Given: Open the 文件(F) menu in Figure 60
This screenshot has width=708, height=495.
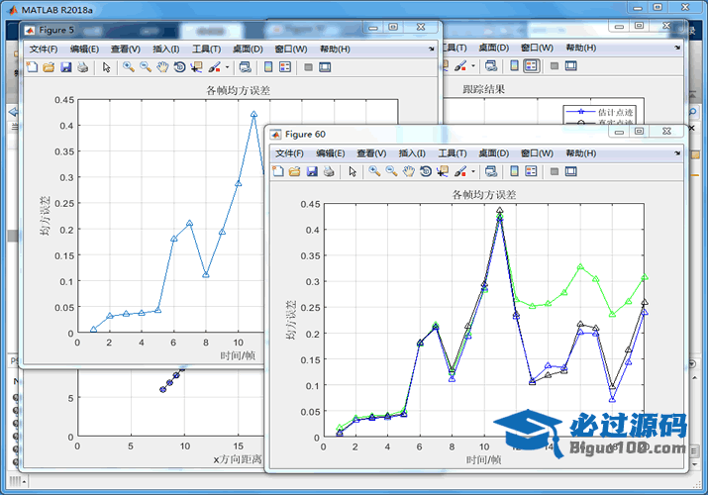Looking at the screenshot, I should point(290,153).
